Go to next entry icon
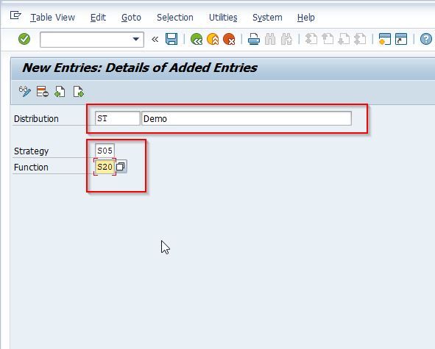Screen dimensions: 435x349 click(78, 91)
